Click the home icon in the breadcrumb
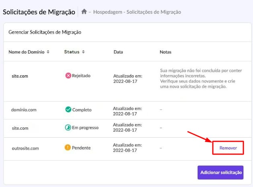This screenshot has width=253, height=187. tap(84, 12)
